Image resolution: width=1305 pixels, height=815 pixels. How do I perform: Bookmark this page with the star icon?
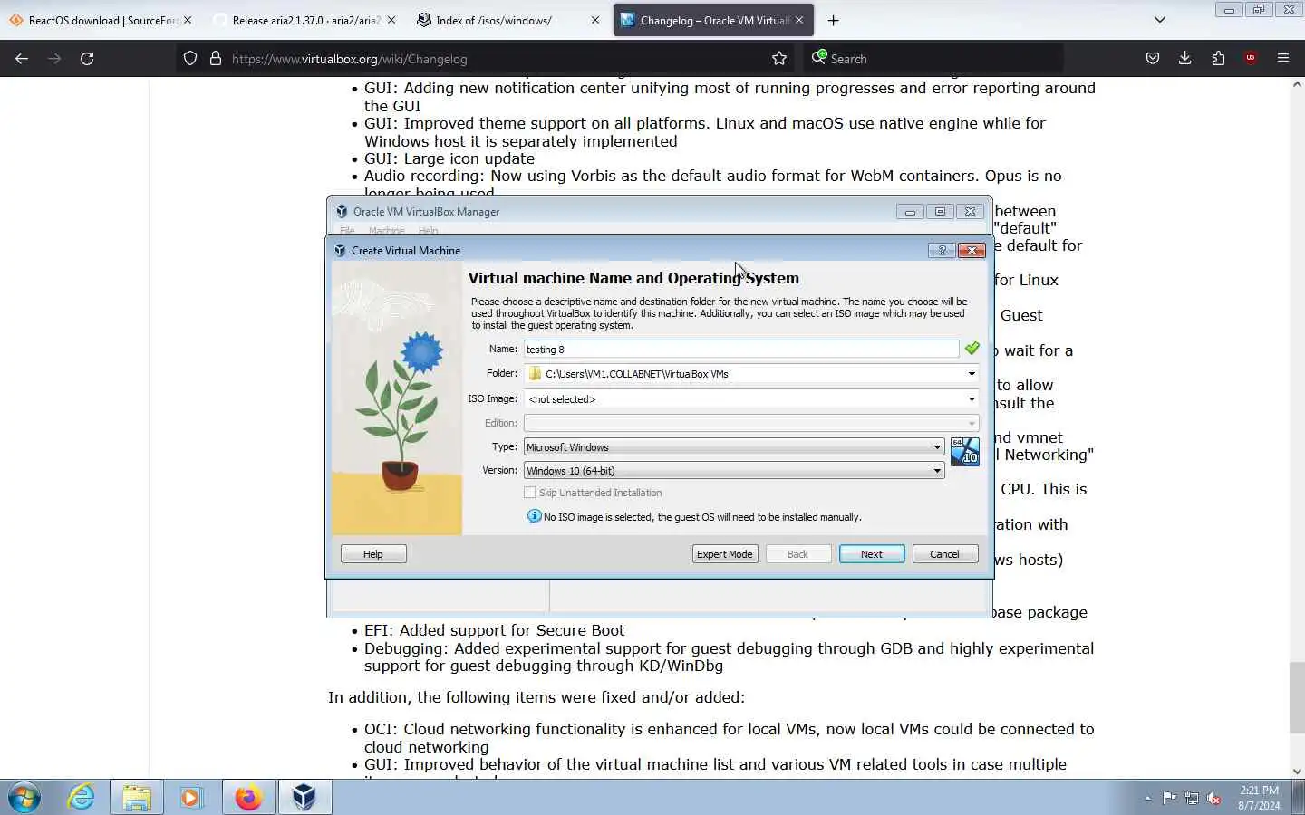point(779,58)
